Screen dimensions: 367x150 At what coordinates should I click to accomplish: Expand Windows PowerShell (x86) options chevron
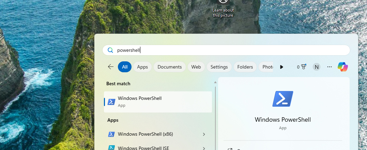tap(204, 134)
